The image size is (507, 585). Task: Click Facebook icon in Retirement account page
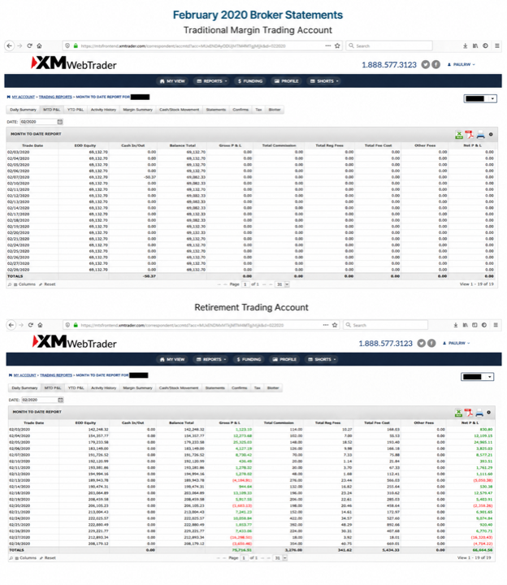(431, 343)
